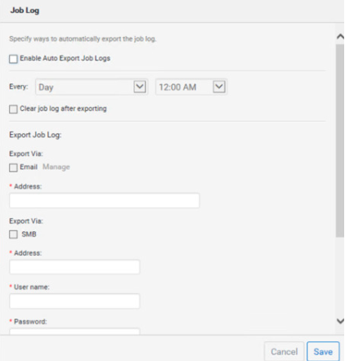Click the Every: label
The image size is (345, 361).
pyautogui.click(x=19, y=87)
